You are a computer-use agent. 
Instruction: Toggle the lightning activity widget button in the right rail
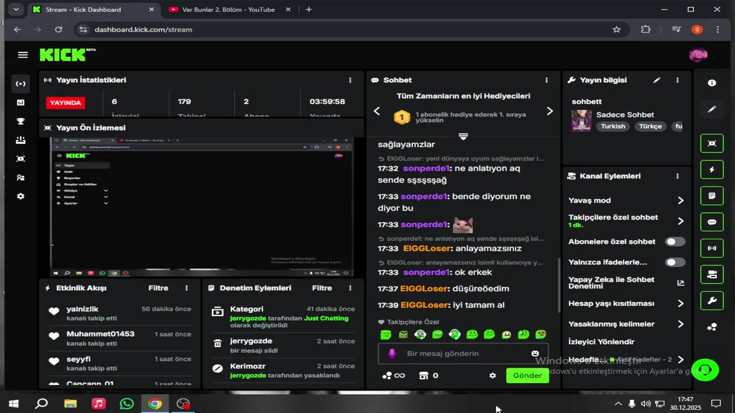(712, 170)
